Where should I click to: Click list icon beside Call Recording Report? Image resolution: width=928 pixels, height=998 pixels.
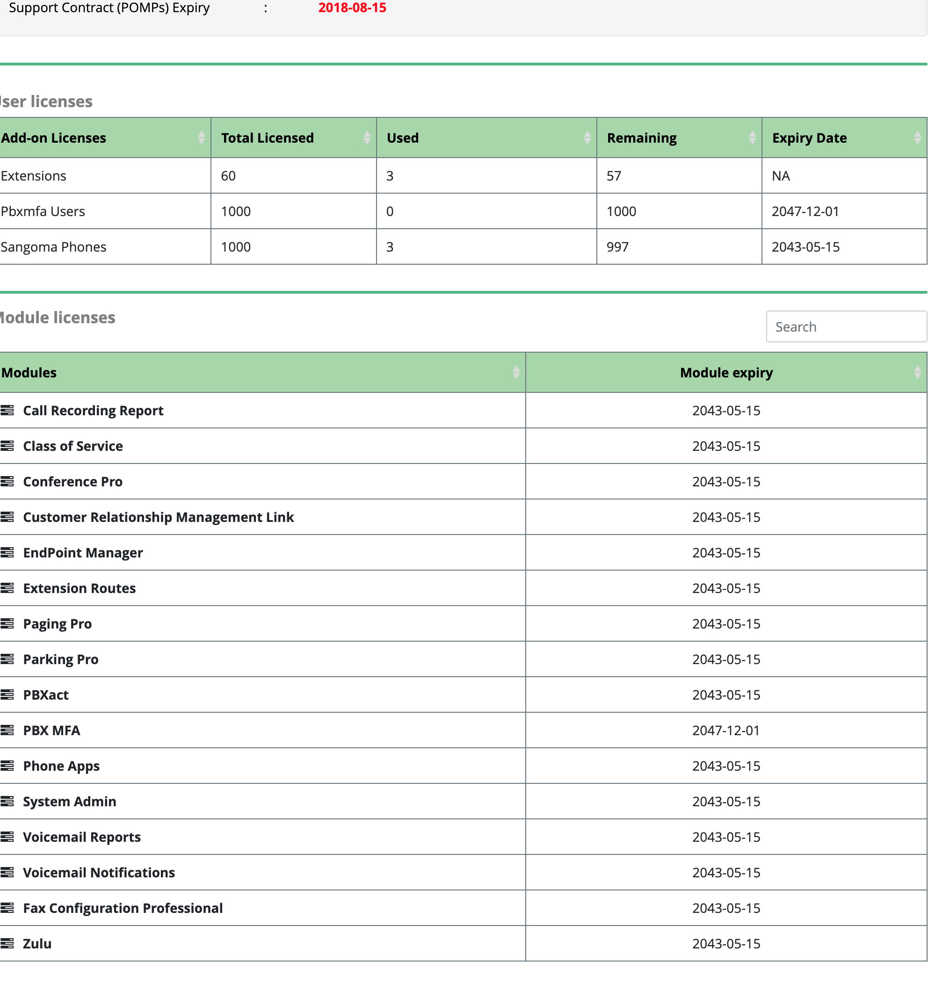[x=7, y=410]
